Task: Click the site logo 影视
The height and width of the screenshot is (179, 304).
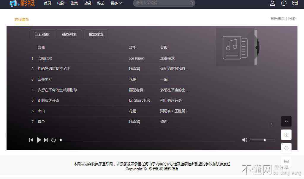Action: tap(22, 3)
